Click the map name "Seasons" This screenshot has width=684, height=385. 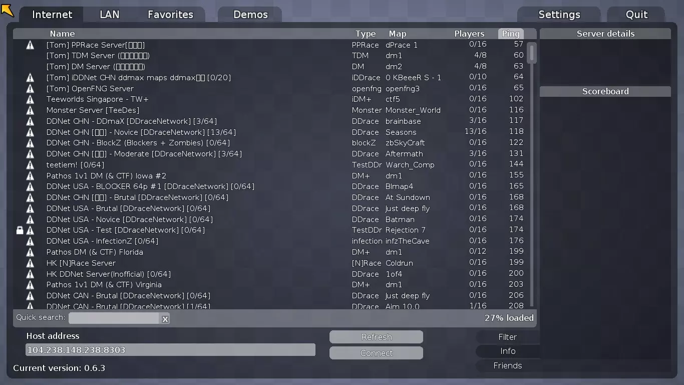click(401, 132)
